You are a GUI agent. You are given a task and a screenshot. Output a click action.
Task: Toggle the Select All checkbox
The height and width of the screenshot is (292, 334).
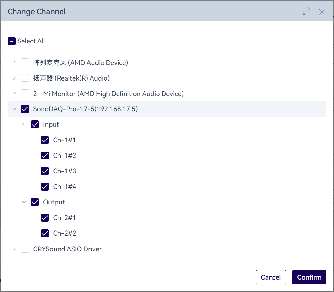pos(11,41)
